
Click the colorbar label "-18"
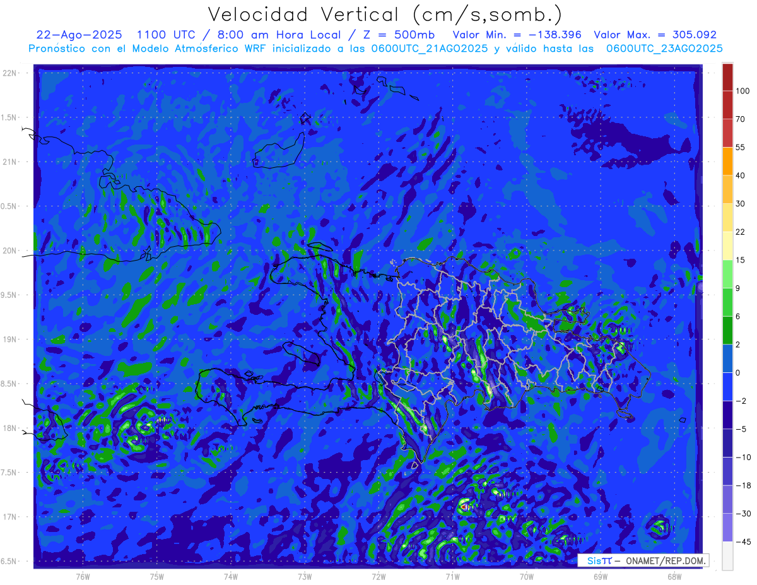pos(742,485)
